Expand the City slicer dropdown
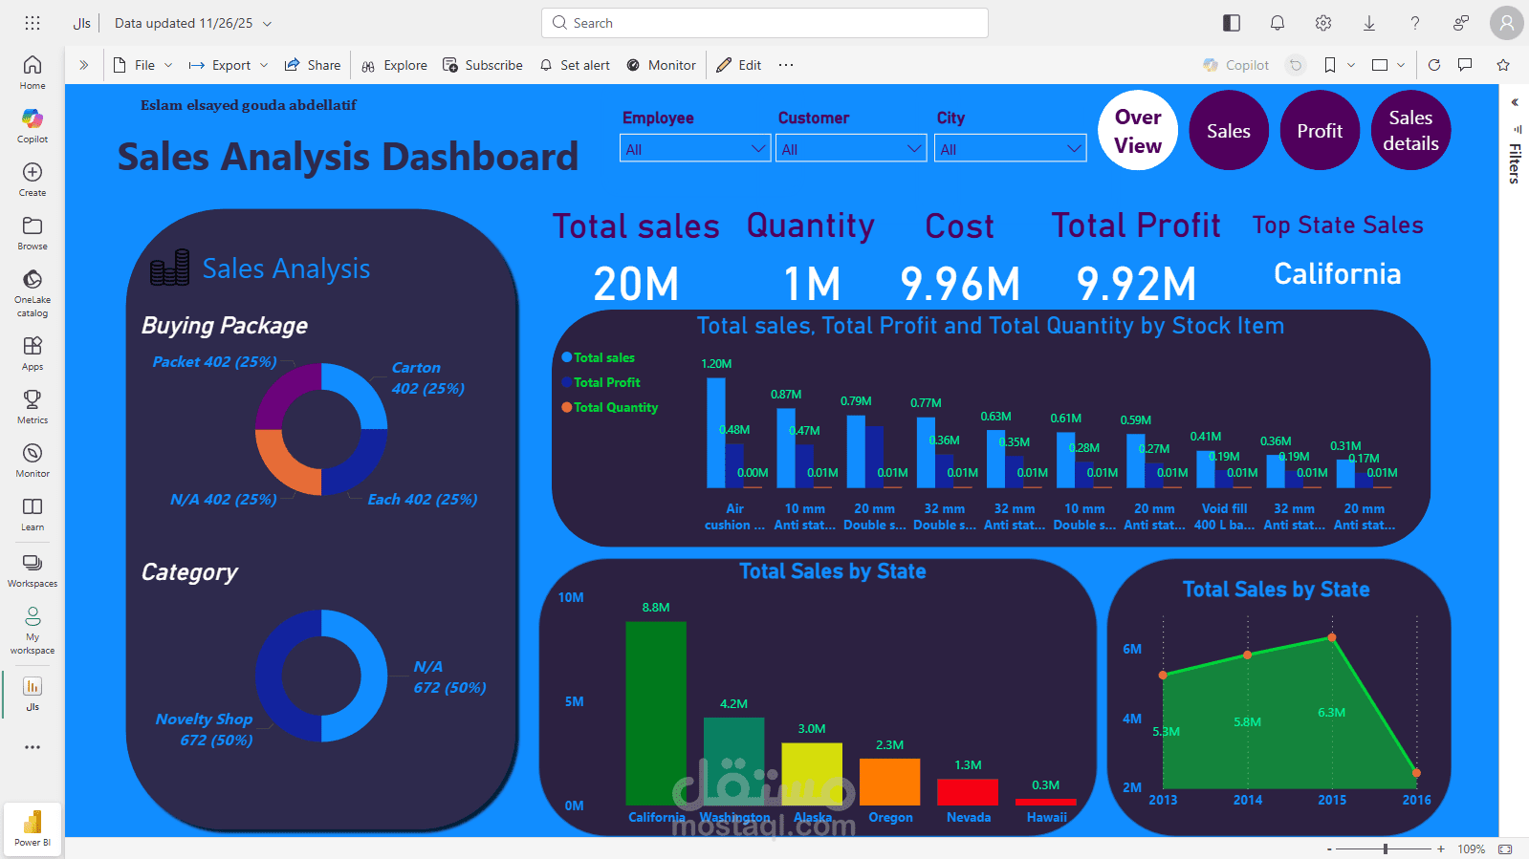1529x859 pixels. point(1011,149)
